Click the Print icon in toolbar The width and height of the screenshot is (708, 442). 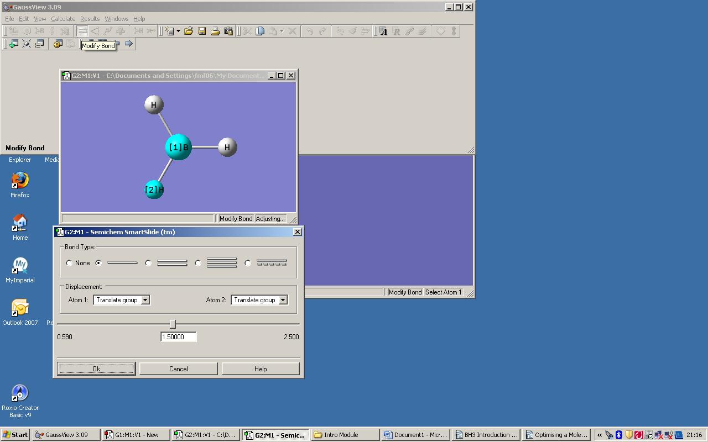click(x=215, y=31)
